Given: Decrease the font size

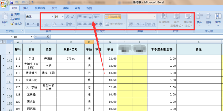Looking at the screenshot, I should pos(73,17).
